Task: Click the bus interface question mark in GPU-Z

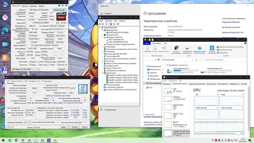Action: coord(66,29)
